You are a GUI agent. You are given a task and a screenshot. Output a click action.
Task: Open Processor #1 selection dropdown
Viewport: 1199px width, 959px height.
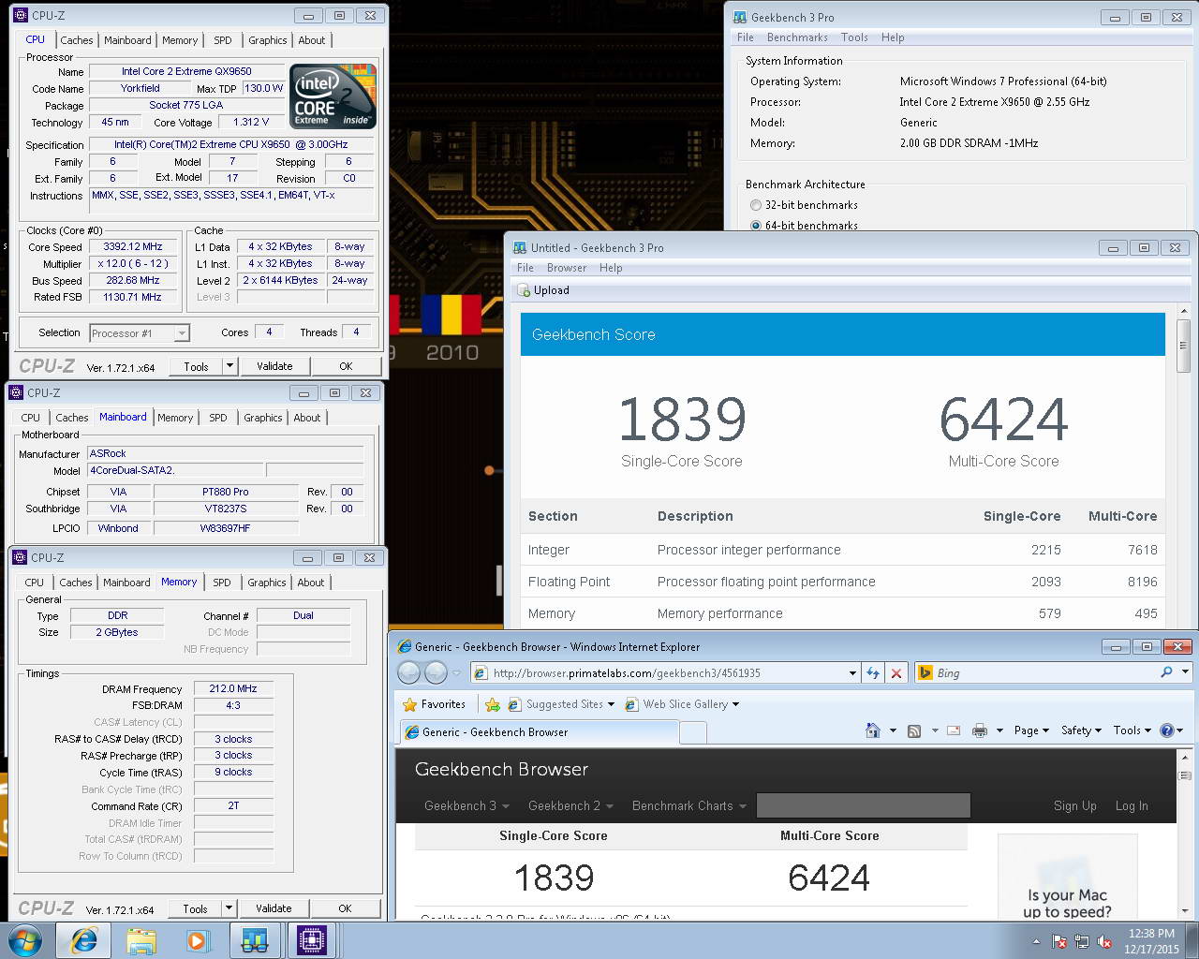click(x=182, y=333)
